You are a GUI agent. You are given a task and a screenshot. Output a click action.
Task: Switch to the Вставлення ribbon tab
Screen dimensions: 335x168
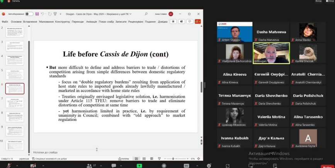point(30,22)
